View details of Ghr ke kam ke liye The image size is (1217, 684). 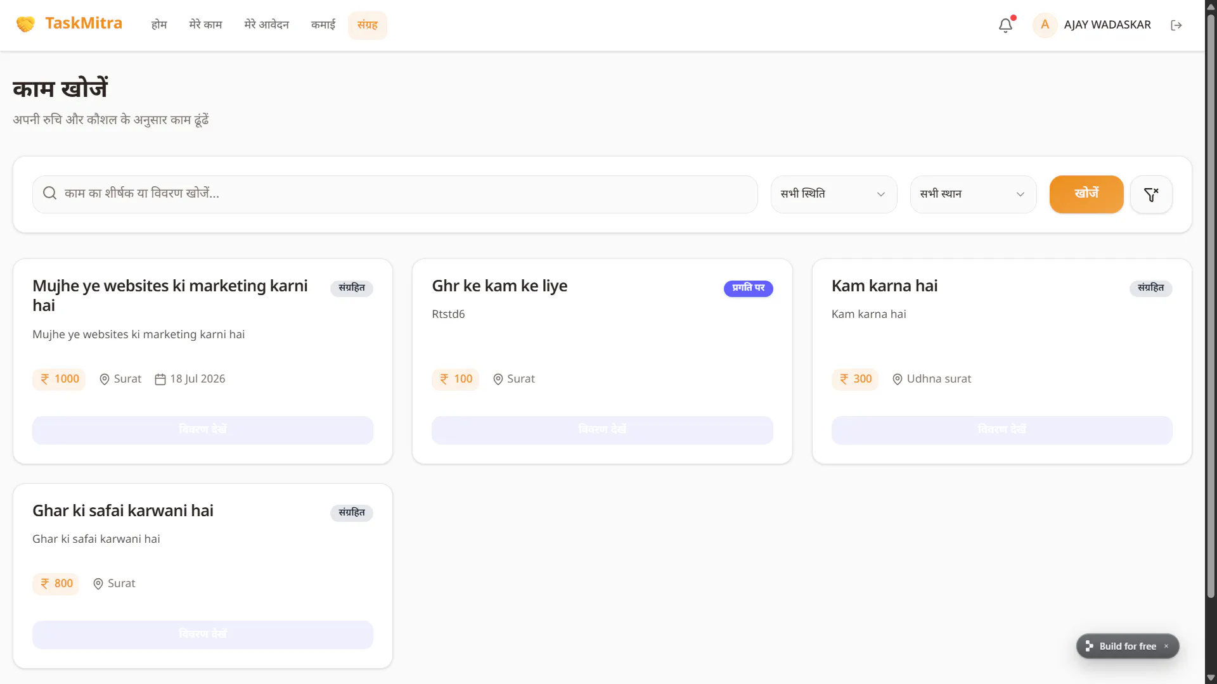(602, 430)
